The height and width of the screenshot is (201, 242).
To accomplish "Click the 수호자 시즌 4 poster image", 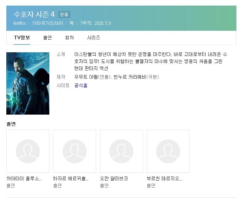I will 28,83.
